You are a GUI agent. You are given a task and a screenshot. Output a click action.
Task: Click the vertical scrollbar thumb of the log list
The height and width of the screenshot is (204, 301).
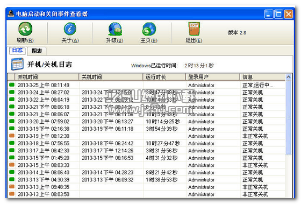(x=289, y=118)
